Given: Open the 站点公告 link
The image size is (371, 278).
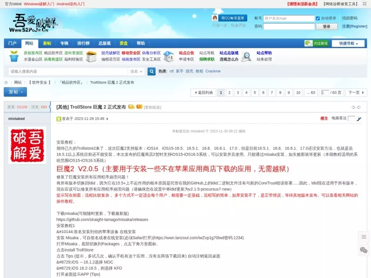Looking at the screenshot, I should pos(186,53).
